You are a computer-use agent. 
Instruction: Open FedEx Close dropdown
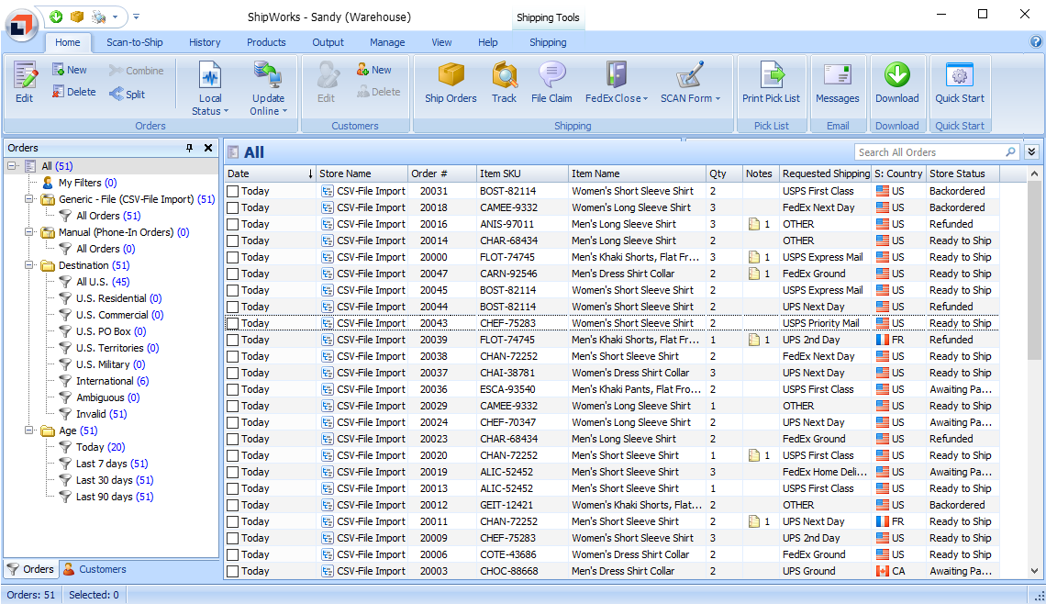[x=617, y=82]
